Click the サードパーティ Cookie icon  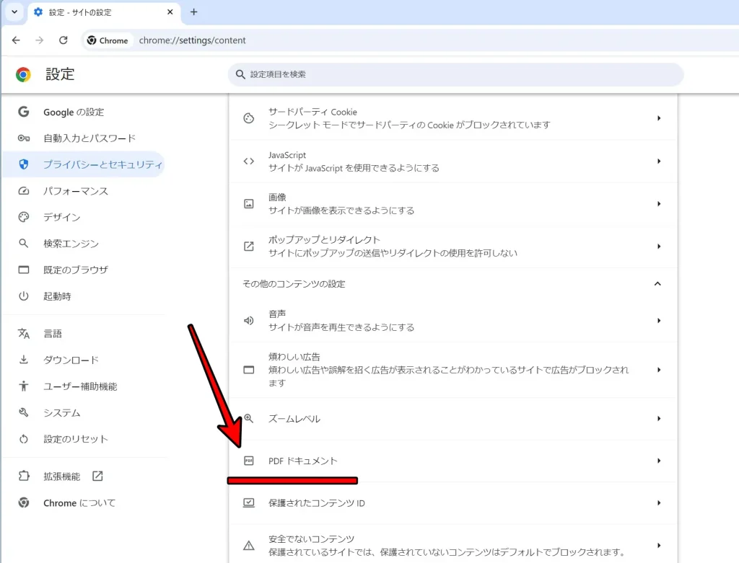coord(248,118)
